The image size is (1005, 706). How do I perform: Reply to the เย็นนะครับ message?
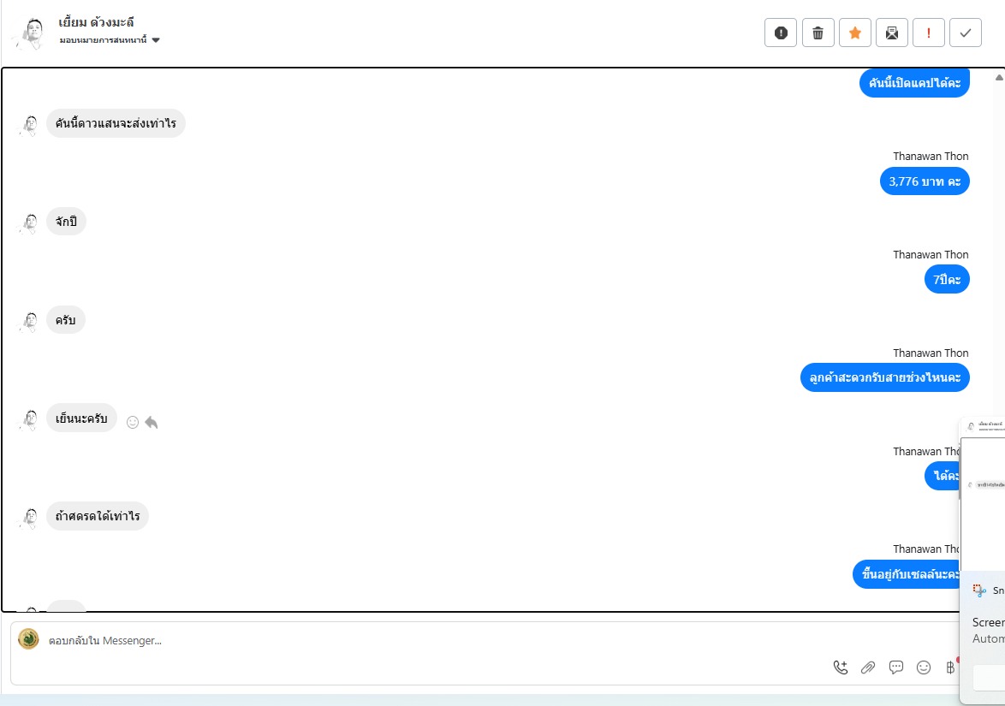(152, 422)
